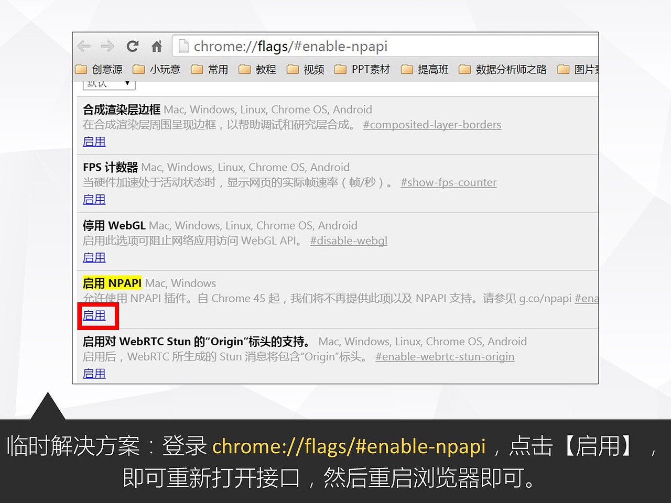Screen dimensions: 671x503
Task: Open the 默认 dropdown at the top
Action: [x=109, y=84]
